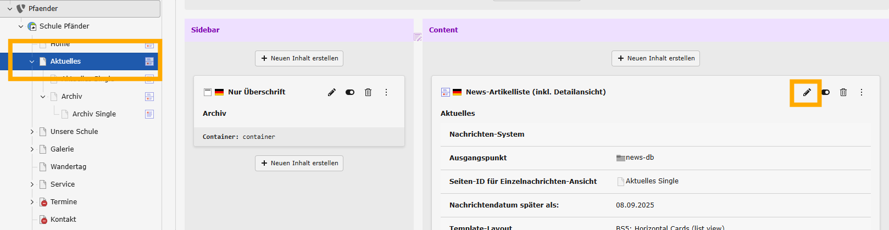Image resolution: width=889 pixels, height=230 pixels.
Task: Delete the Nur Überschrift content element
Action: [x=368, y=92]
